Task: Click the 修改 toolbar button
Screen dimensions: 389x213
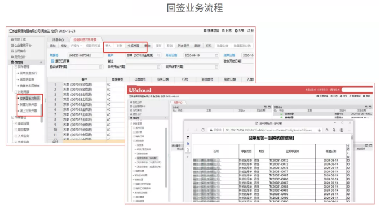Action: pos(64,46)
